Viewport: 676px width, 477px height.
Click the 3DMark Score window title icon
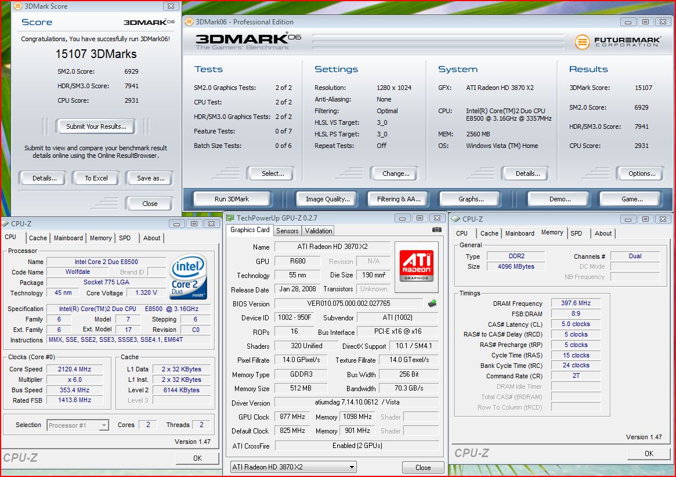(17, 6)
